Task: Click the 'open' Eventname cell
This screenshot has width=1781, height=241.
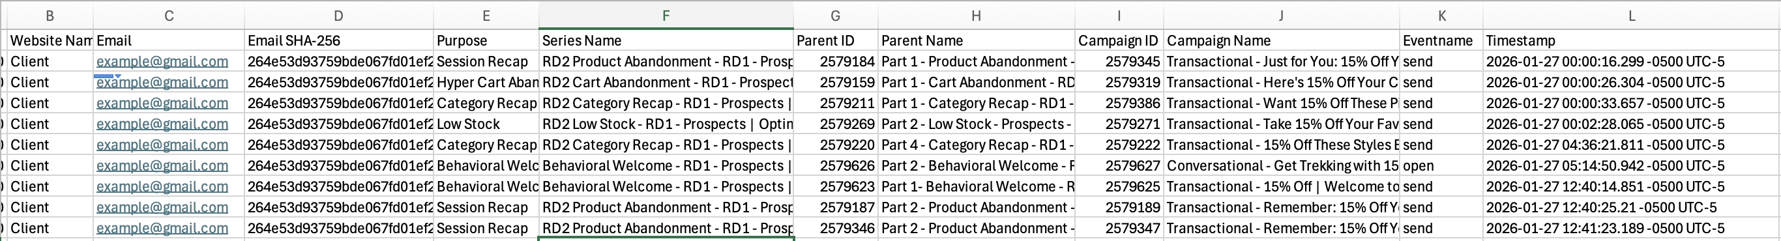Action: click(1441, 165)
